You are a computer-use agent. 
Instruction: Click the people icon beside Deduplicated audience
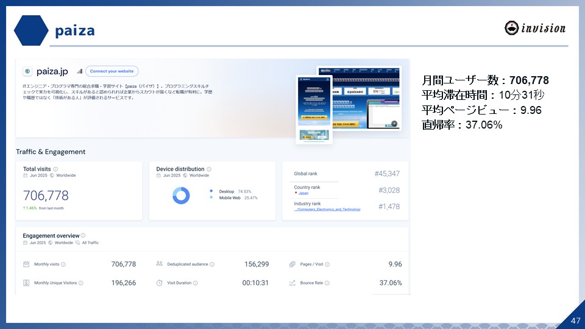point(159,264)
